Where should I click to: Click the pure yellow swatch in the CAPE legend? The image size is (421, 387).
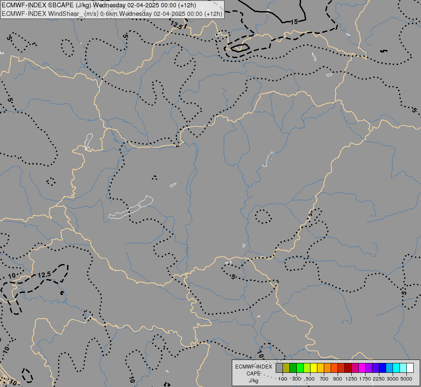click(x=313, y=368)
